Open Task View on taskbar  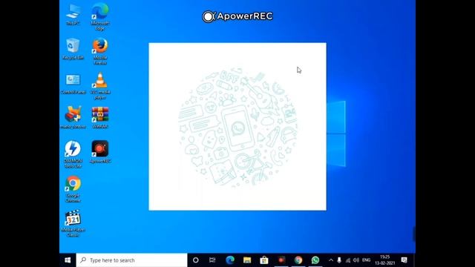(212, 260)
